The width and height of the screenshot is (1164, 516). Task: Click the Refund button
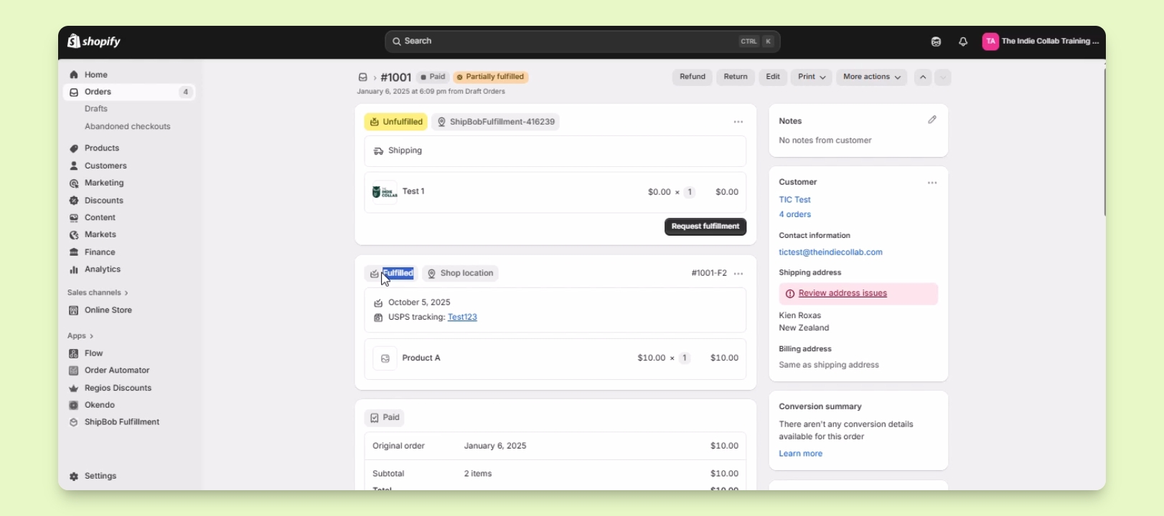click(x=693, y=77)
